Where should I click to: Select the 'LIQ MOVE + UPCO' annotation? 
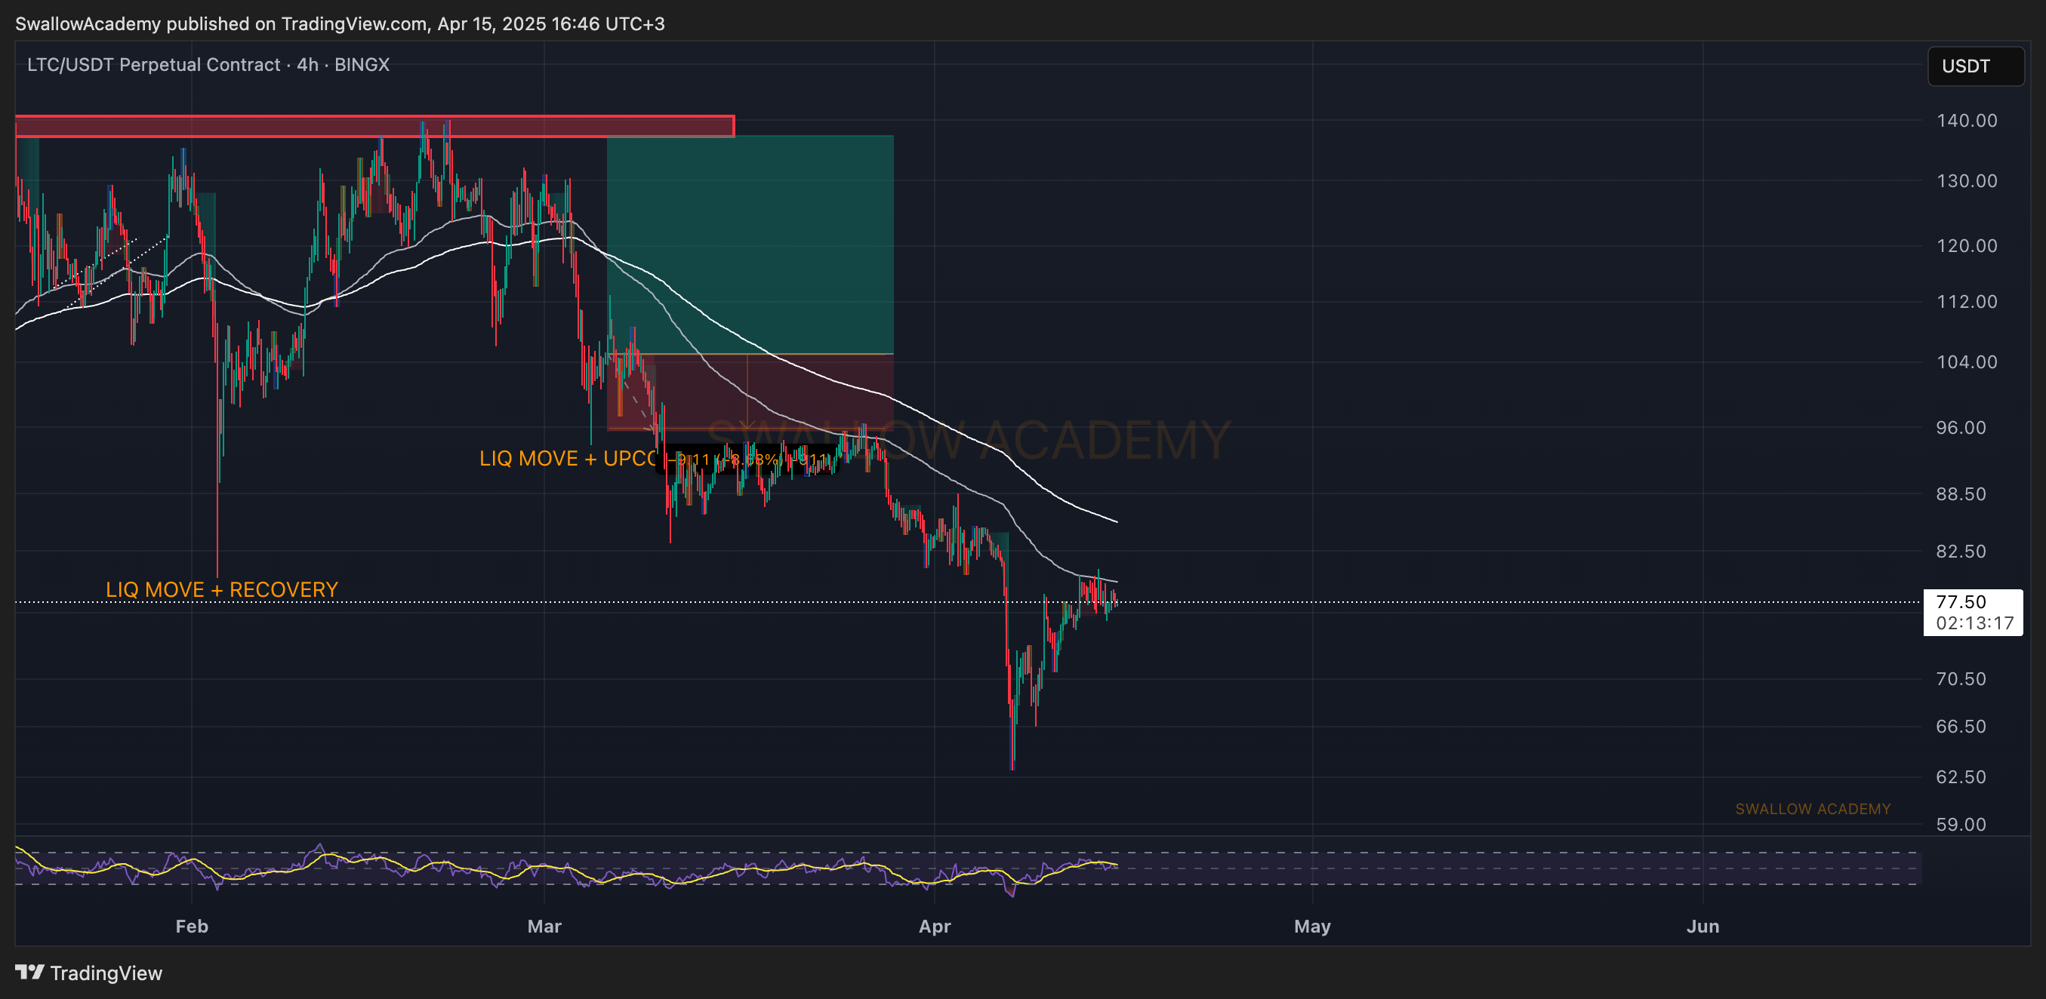click(569, 459)
